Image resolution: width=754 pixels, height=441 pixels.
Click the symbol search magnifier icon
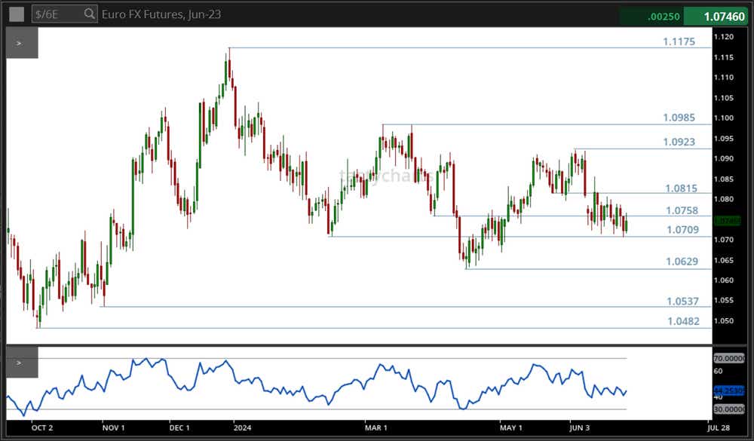(88, 14)
